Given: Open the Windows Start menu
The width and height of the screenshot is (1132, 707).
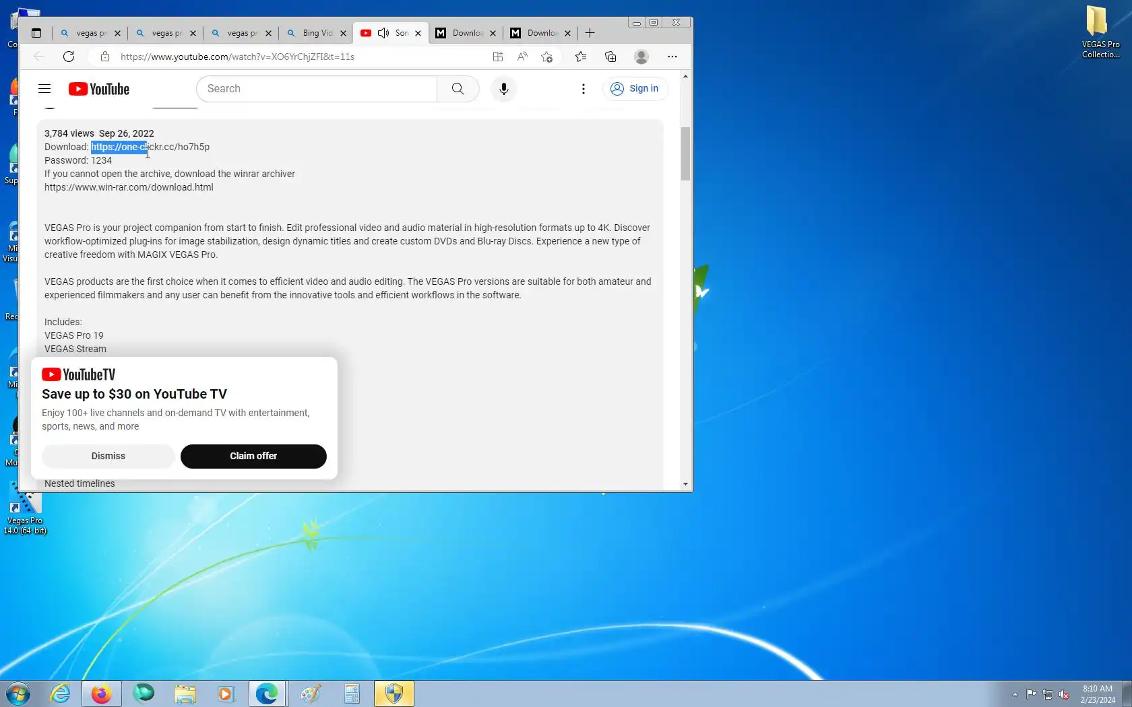Looking at the screenshot, I should point(18,694).
